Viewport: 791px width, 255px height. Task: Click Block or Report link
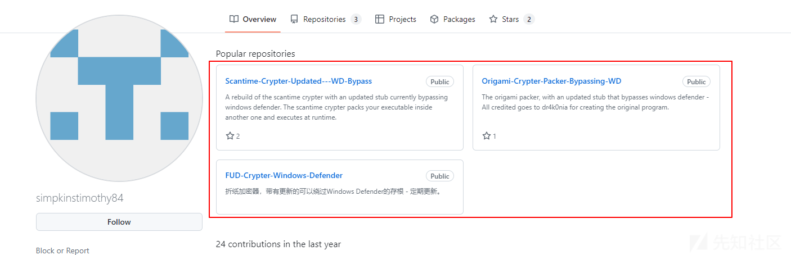(x=62, y=251)
